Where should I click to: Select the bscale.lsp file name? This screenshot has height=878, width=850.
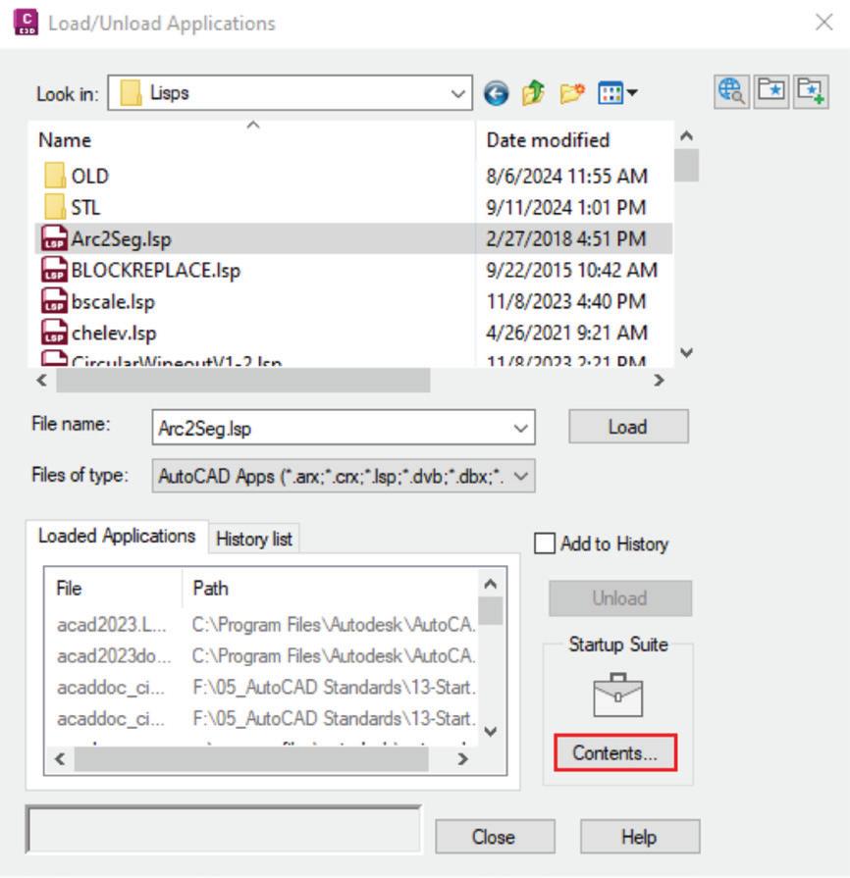[113, 302]
